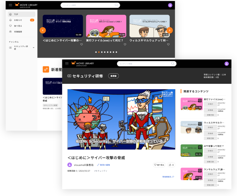This screenshot has width=237, height=196.
Task: Click 基礎編 tag button
Action: click(x=113, y=76)
